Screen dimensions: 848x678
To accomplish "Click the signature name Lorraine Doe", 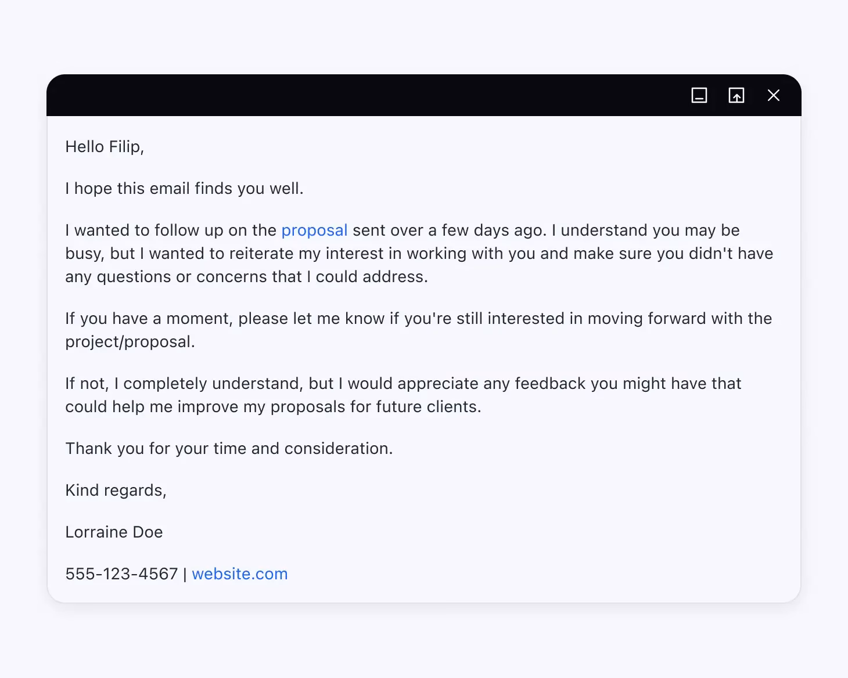I will point(114,532).
